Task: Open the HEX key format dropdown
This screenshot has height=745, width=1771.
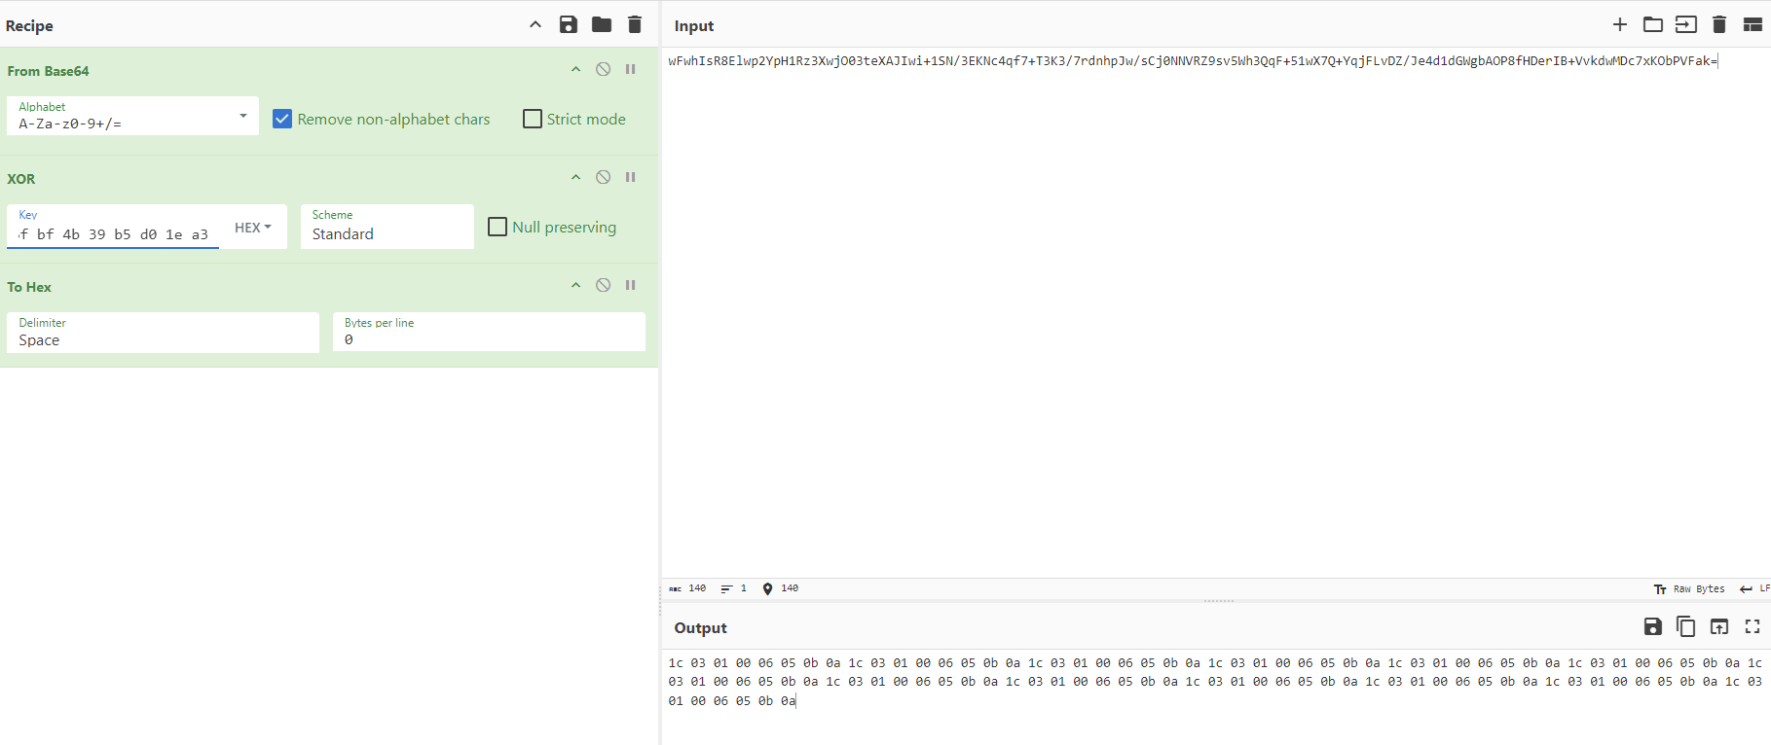Action: 253,228
